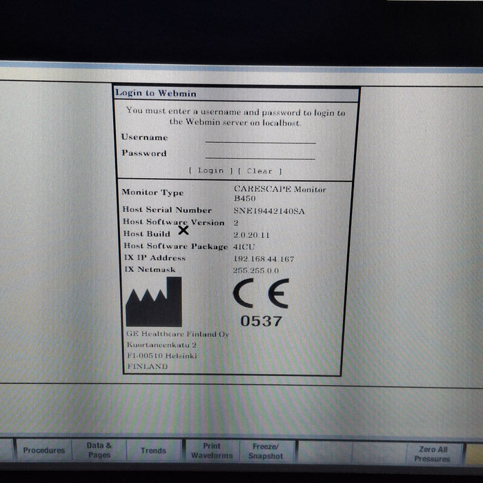The image size is (483, 483).
Task: Click the Login button
Action: coord(211,170)
